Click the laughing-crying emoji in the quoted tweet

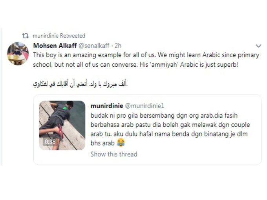click(x=121, y=143)
